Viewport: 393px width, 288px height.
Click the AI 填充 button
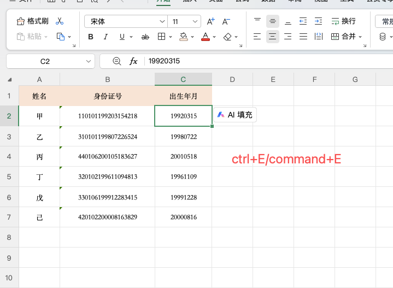coord(235,115)
